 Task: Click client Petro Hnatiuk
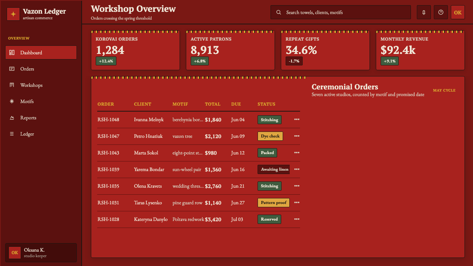[148, 136]
